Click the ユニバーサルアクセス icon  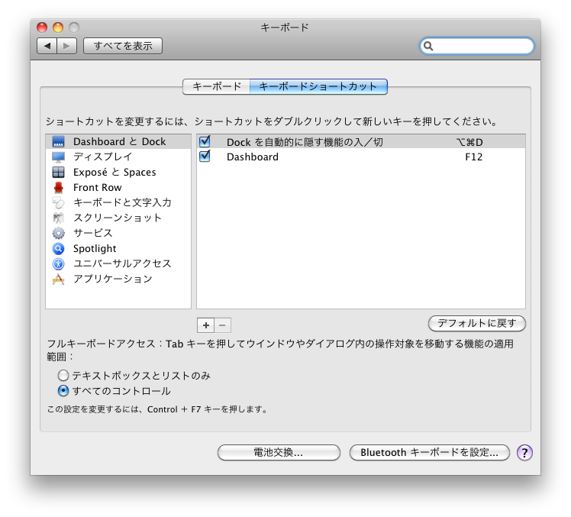58,263
